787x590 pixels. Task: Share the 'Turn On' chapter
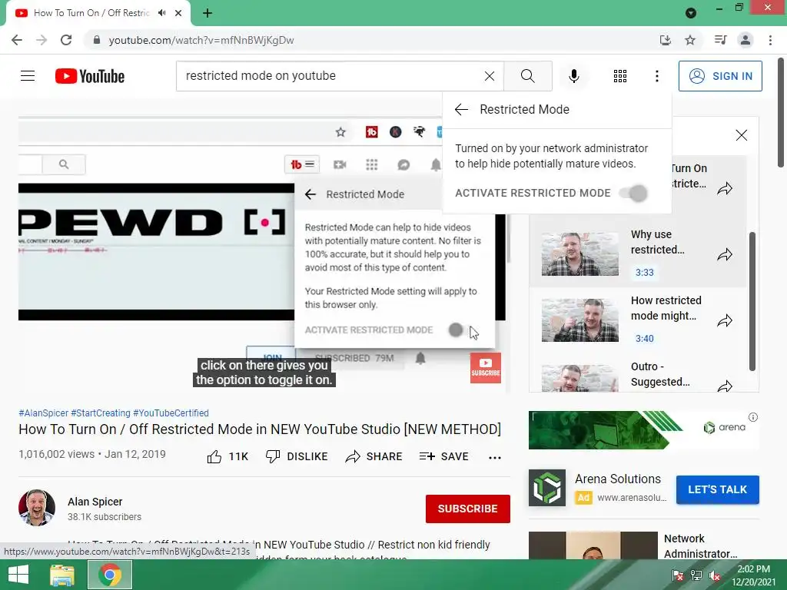tap(725, 189)
